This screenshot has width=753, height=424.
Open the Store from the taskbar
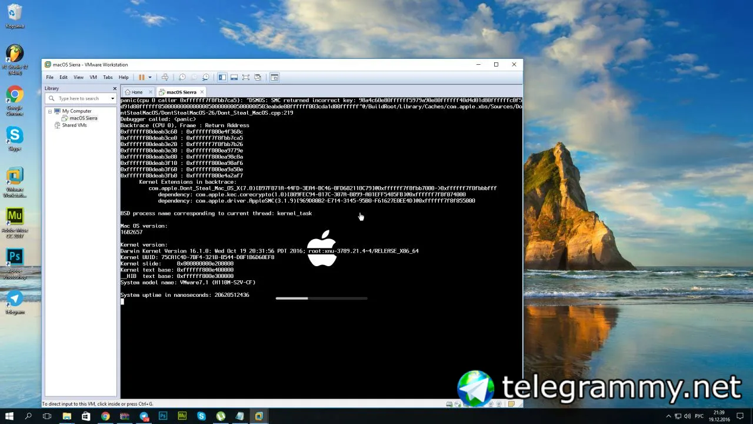86,416
